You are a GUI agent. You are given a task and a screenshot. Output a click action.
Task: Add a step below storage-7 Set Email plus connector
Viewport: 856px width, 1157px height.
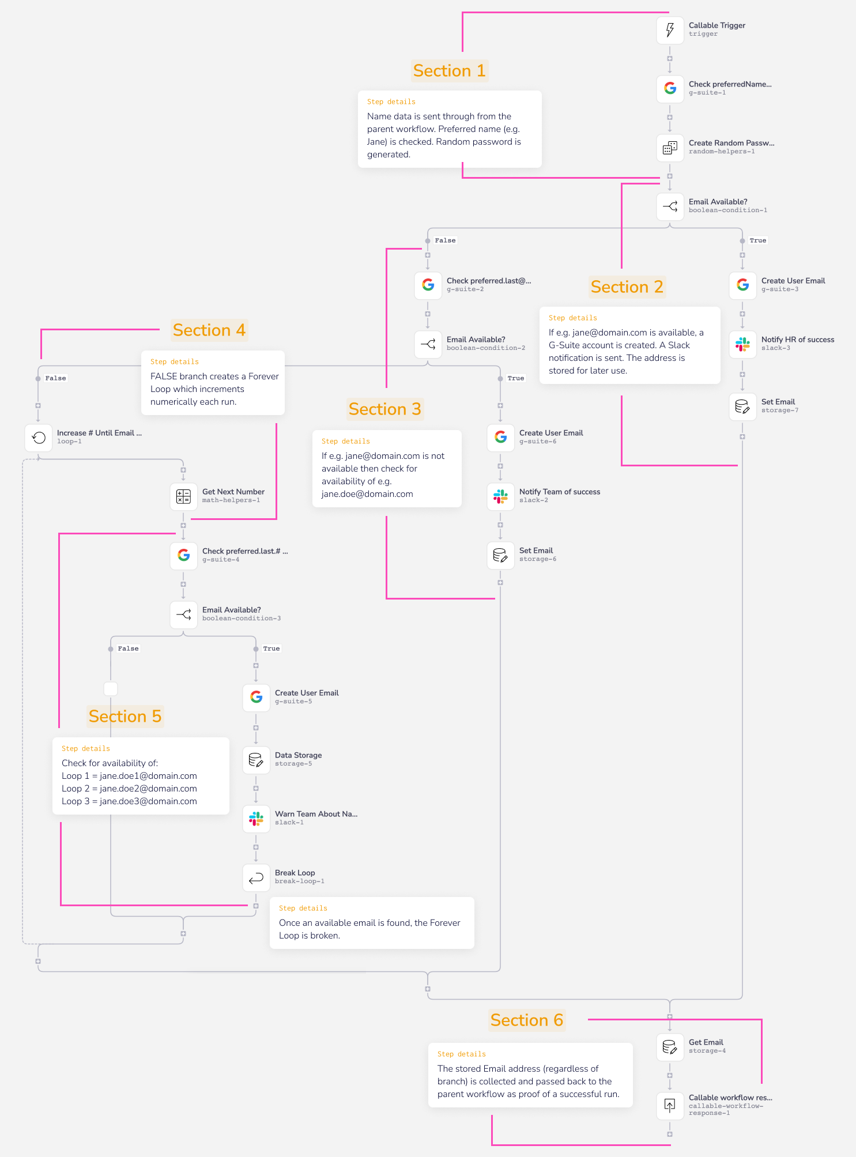pos(742,437)
